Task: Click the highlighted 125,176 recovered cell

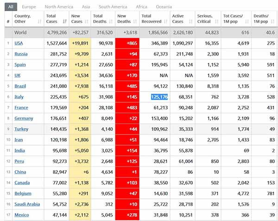Action: 158,97
